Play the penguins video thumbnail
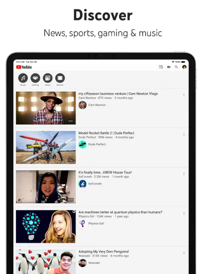The height and width of the screenshot is (274, 203). (46, 262)
